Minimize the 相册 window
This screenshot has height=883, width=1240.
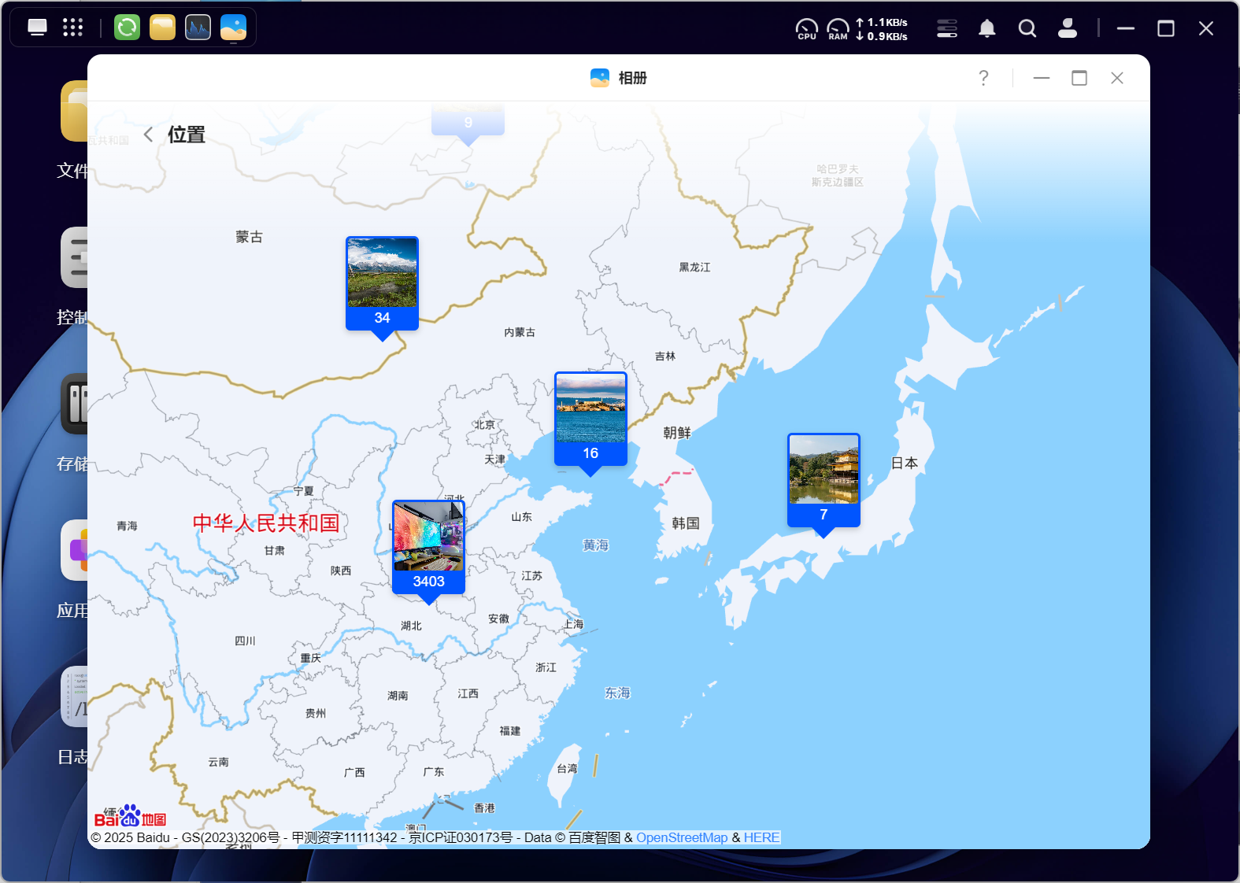pos(1042,78)
